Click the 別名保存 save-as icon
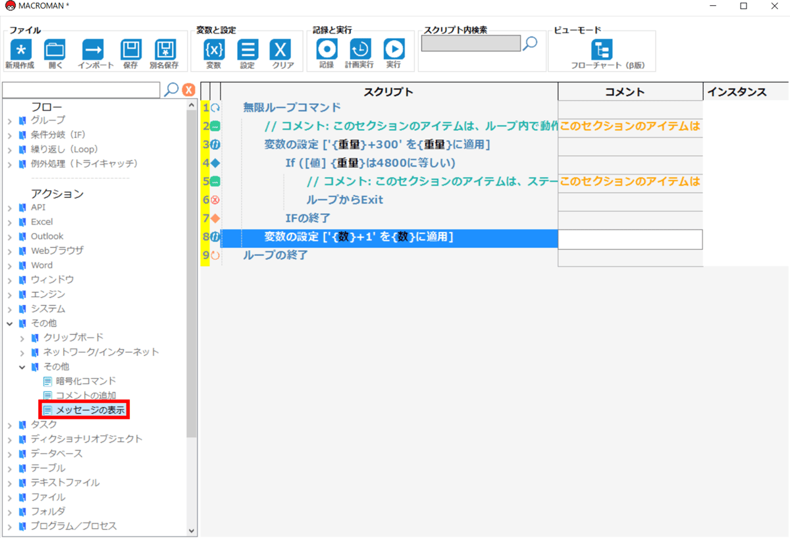 [165, 49]
